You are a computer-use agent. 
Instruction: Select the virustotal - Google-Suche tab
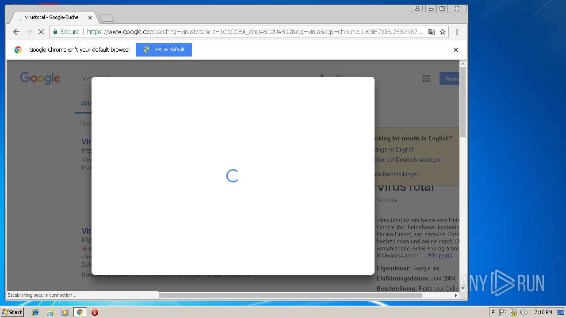point(52,18)
